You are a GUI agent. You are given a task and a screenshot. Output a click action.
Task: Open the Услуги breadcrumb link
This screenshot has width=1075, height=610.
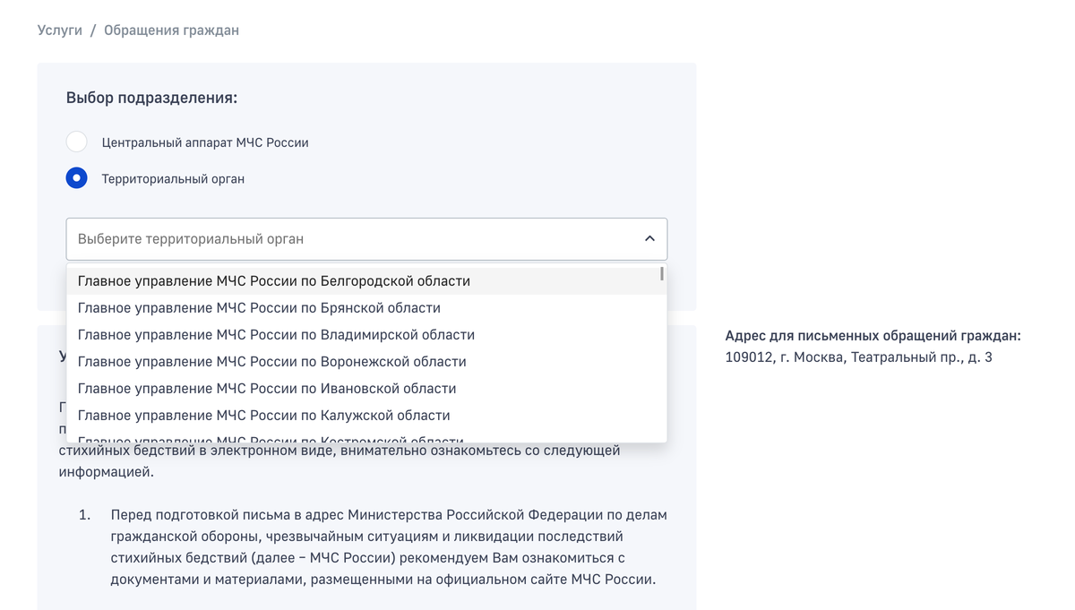(60, 30)
